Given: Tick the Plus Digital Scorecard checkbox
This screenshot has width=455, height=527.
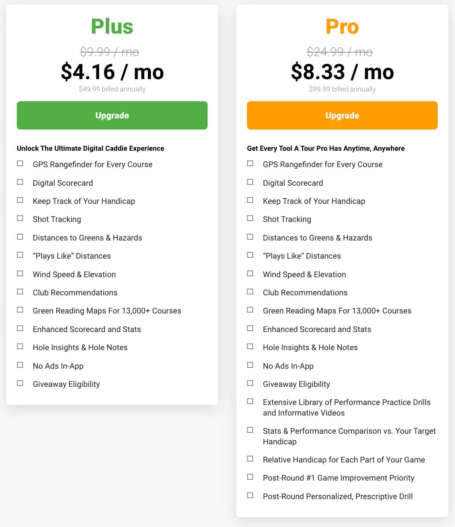Looking at the screenshot, I should point(20,182).
